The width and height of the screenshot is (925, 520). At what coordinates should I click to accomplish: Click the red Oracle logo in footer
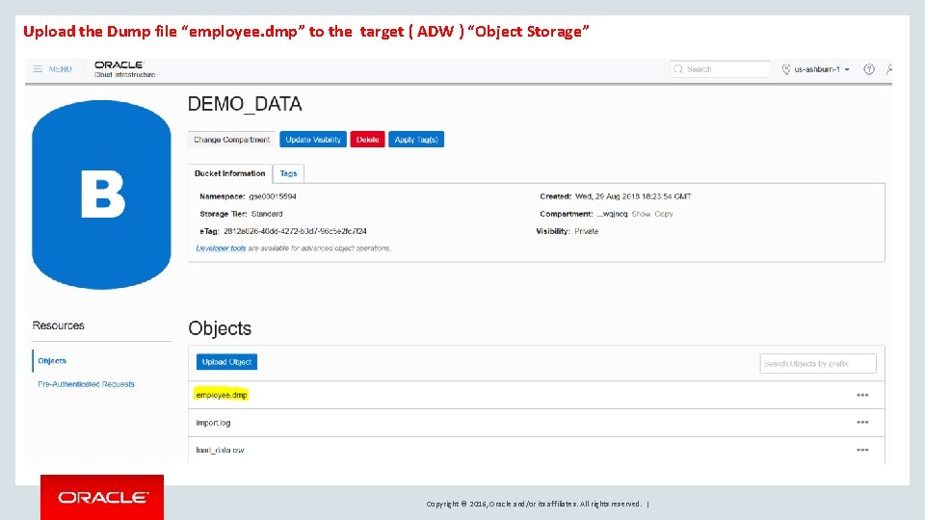(102, 498)
